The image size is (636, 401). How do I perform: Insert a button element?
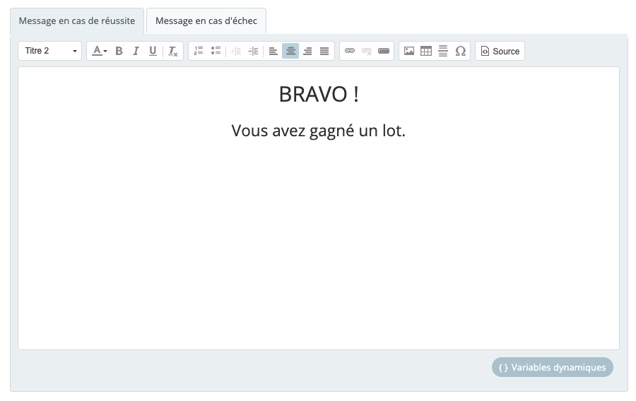click(x=384, y=51)
